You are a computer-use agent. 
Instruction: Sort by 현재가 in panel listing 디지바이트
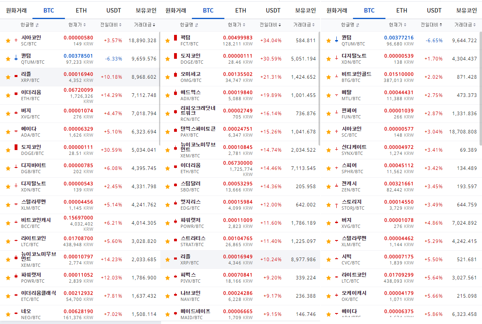point(77,25)
